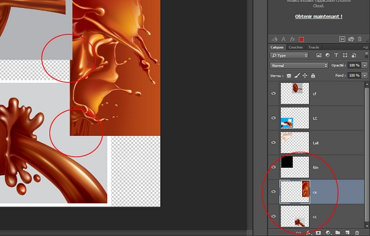This screenshot has width=370, height=236.
Task: Click the add layer style fx icon
Action: 308,232
